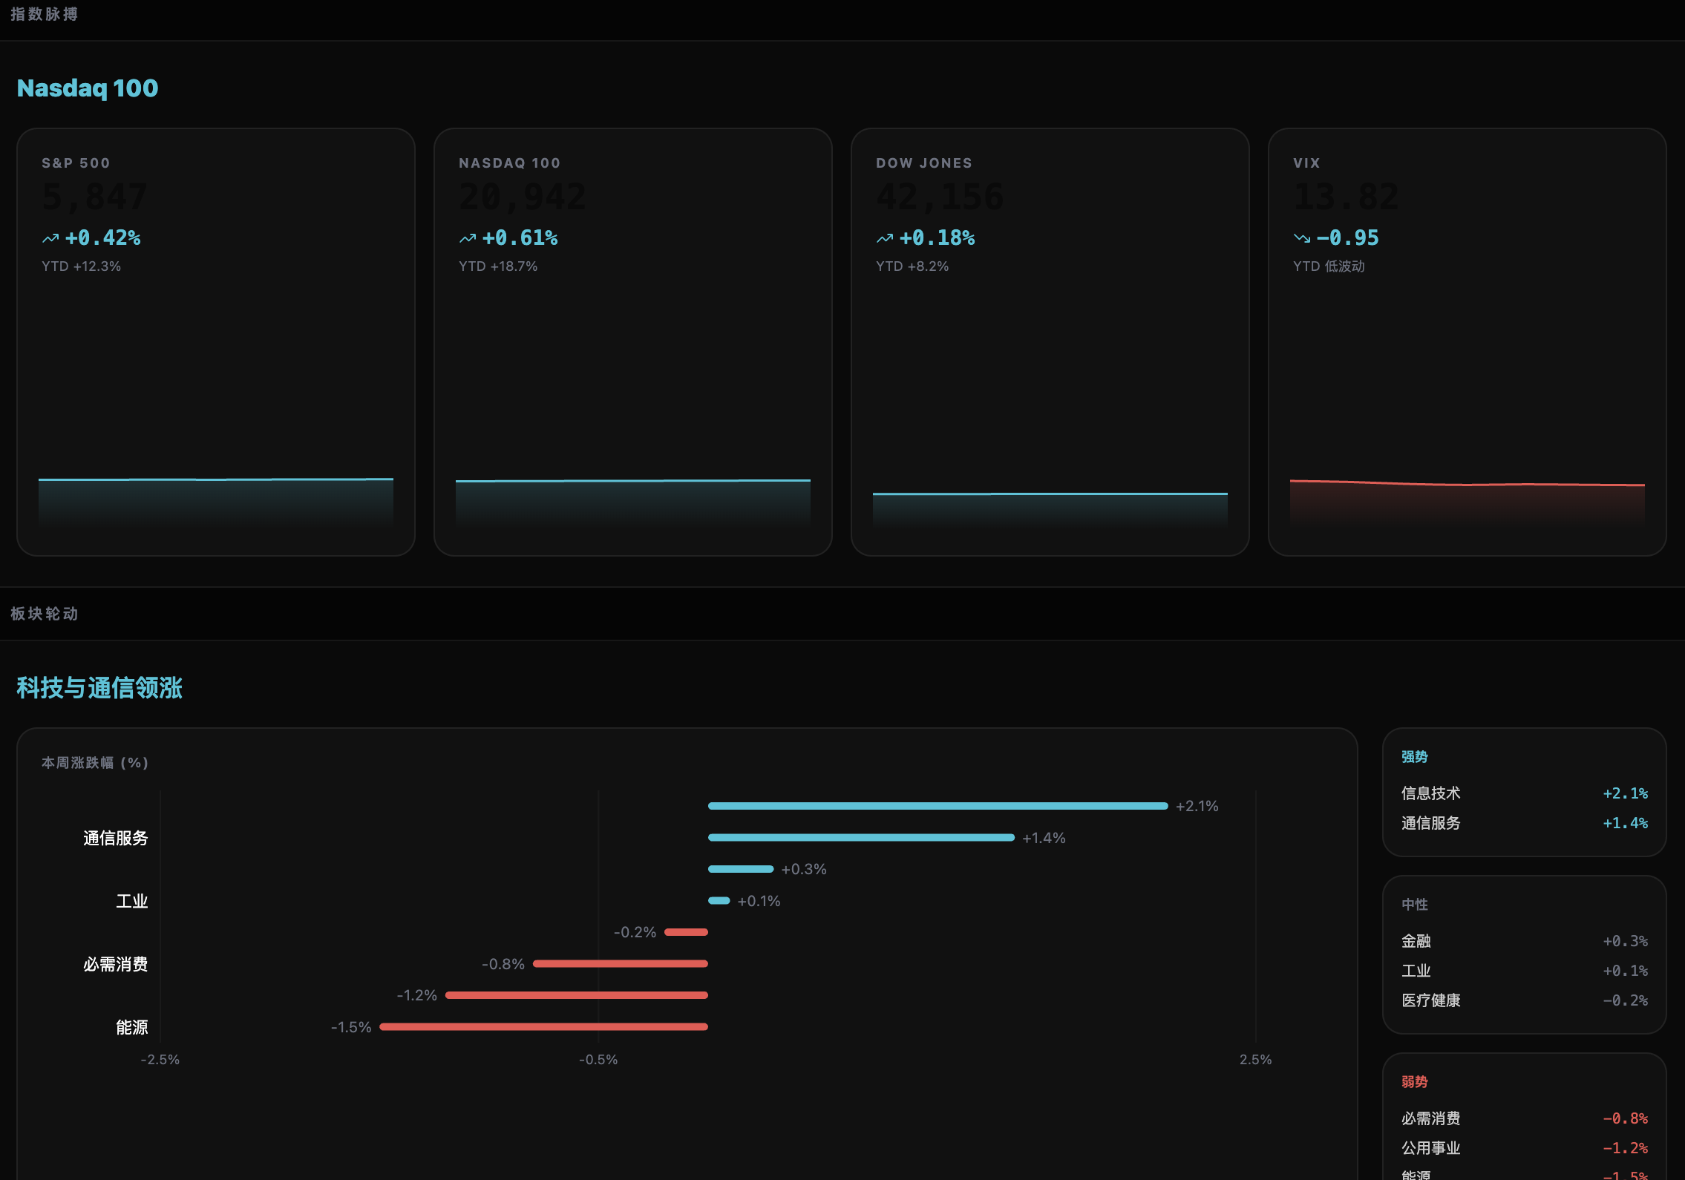This screenshot has width=1685, height=1180.
Task: Click the +0.42% change in S&P 500 card
Action: pos(103,238)
